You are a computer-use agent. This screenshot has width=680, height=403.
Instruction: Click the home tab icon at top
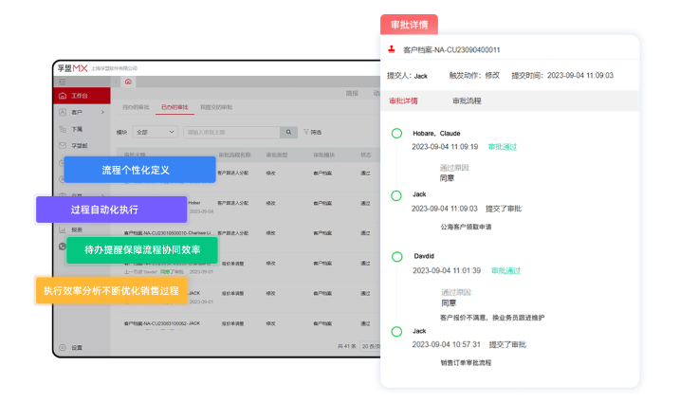pos(129,82)
